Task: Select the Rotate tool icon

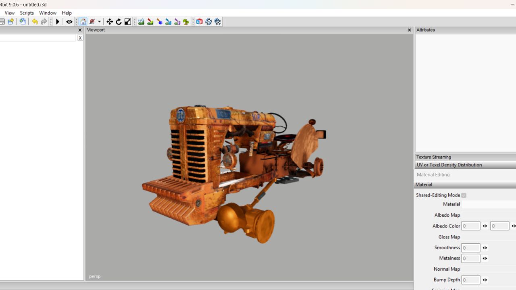Action: 119,22
